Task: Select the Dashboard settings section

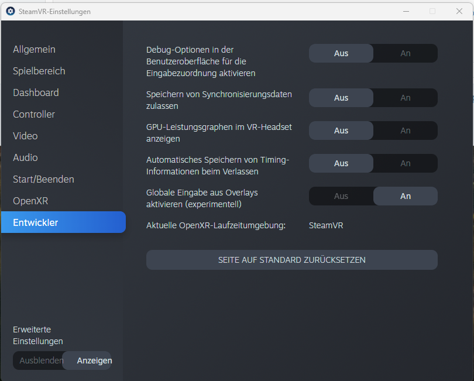Action: click(x=36, y=93)
